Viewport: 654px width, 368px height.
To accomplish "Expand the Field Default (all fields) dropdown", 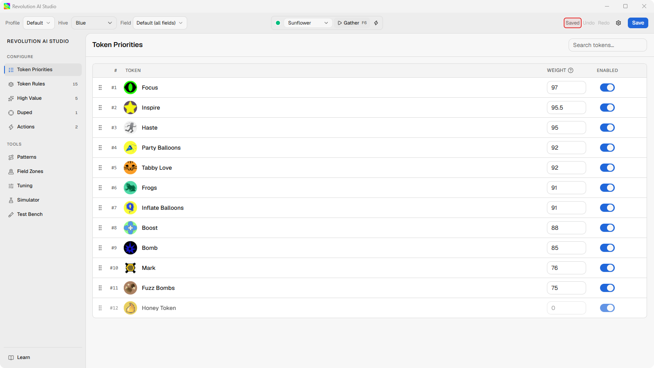I will tap(160, 23).
